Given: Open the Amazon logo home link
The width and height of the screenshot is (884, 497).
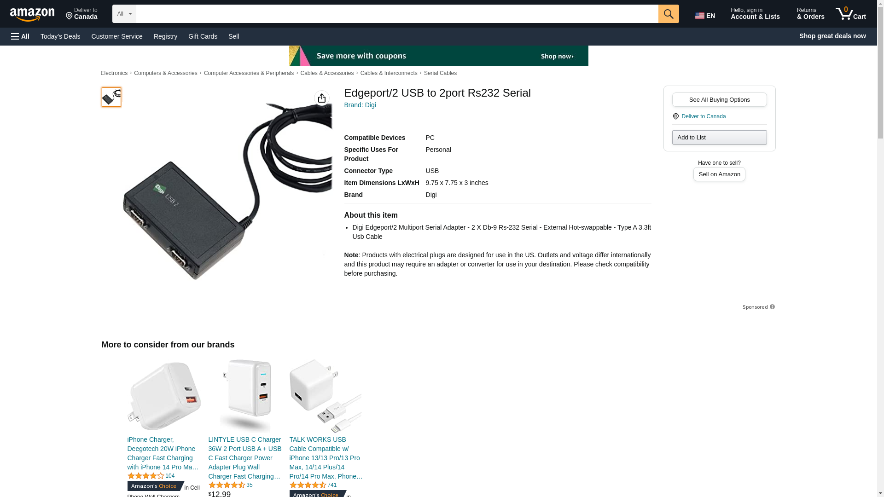Looking at the screenshot, I should (32, 14).
